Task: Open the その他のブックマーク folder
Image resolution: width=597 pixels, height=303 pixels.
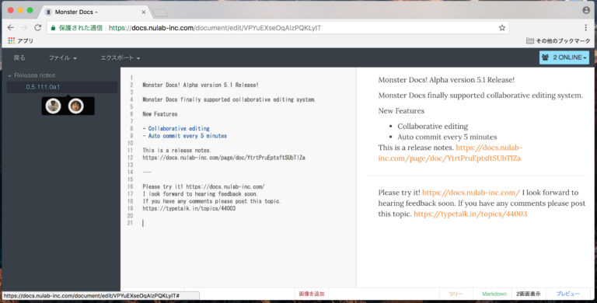Action: [x=558, y=40]
